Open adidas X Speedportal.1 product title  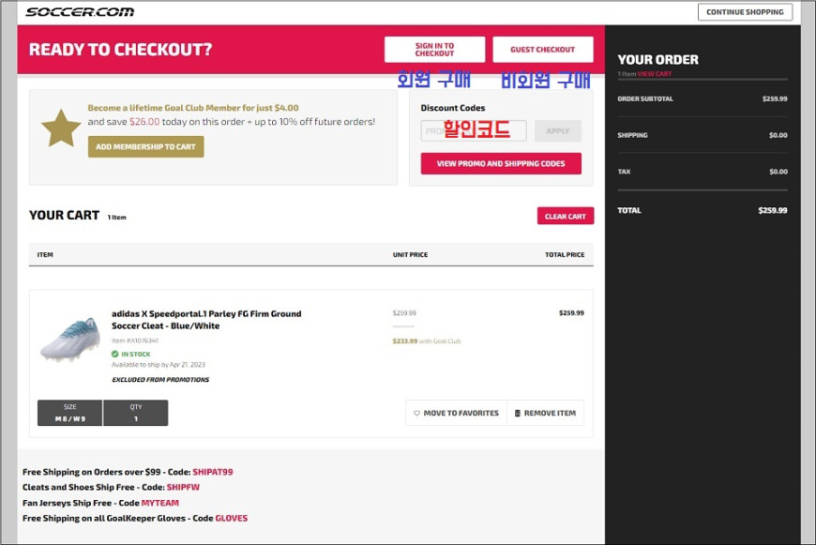[206, 320]
